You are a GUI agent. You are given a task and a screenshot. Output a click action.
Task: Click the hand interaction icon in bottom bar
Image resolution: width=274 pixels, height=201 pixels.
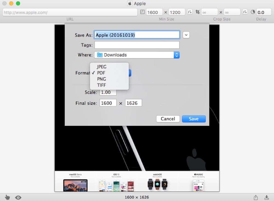(7, 197)
